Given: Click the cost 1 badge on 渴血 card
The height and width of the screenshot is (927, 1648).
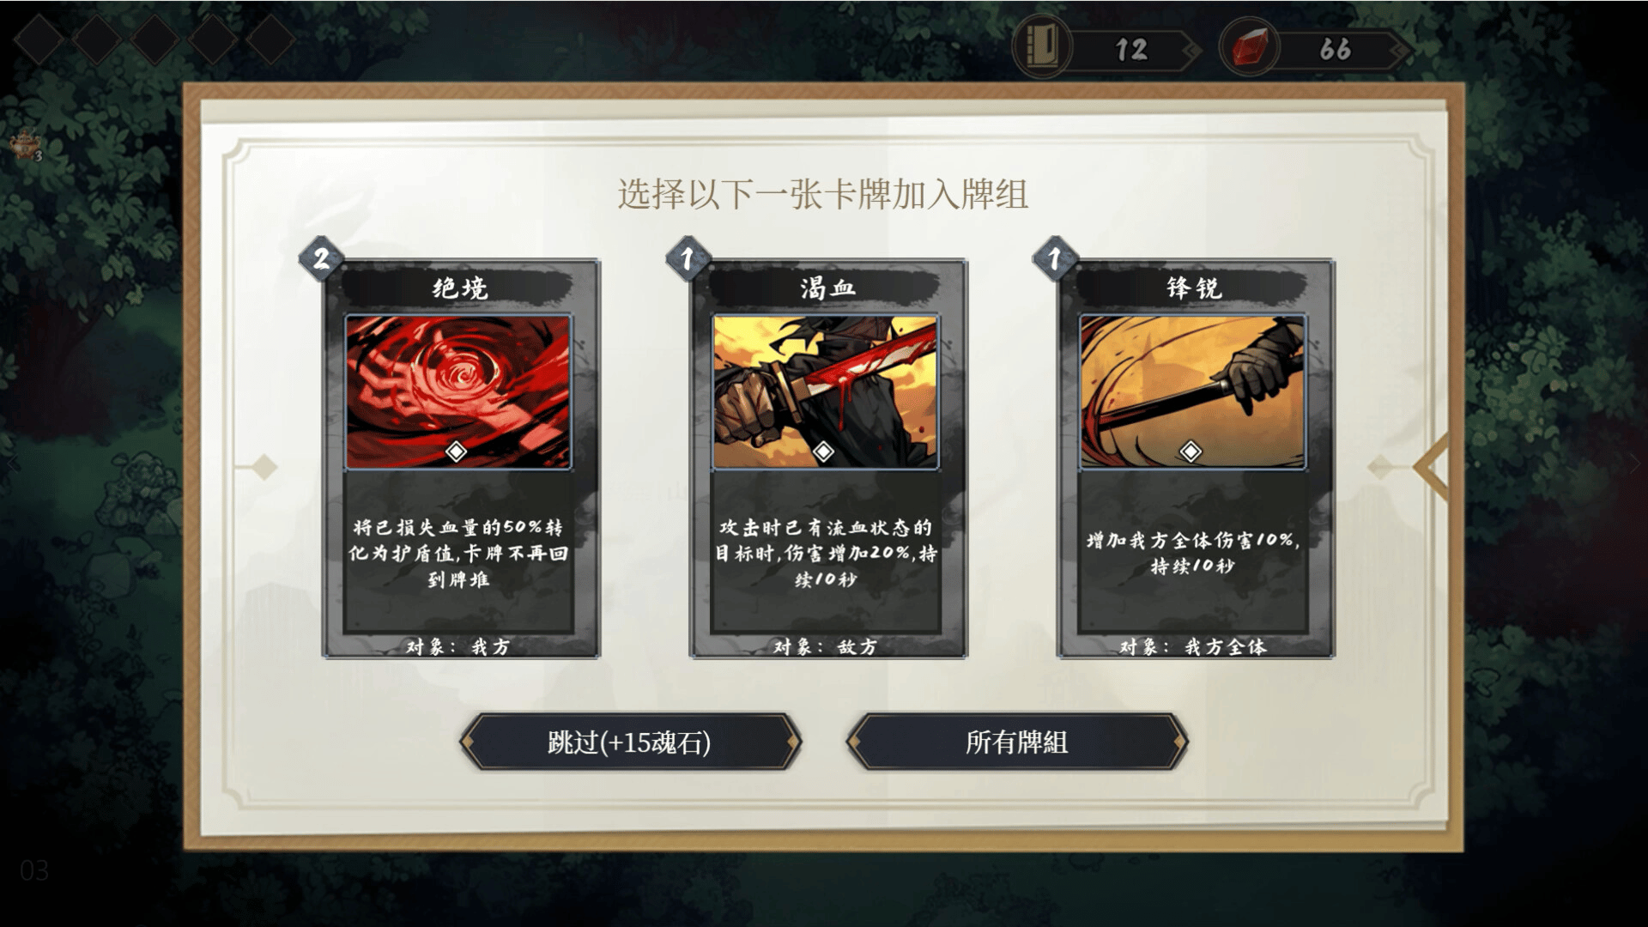Looking at the screenshot, I should (x=688, y=258).
